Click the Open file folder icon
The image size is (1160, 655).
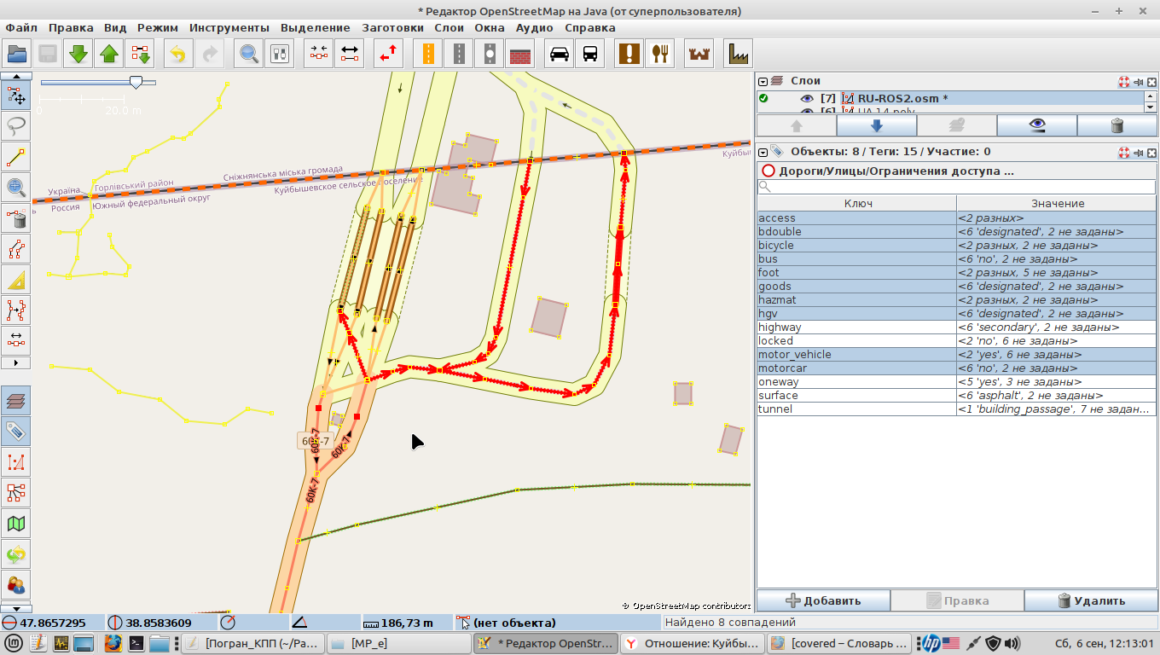coord(17,54)
